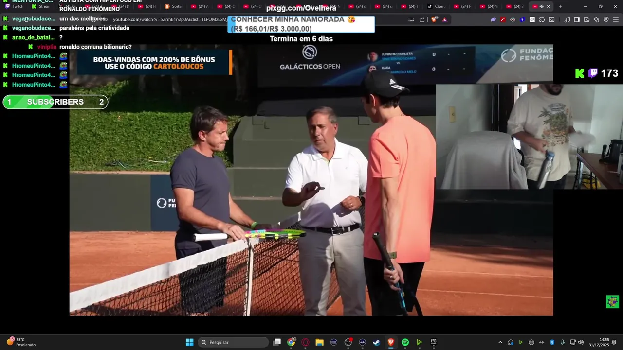623x350 pixels.
Task: Close the active YouTube tab
Action: coord(549,6)
